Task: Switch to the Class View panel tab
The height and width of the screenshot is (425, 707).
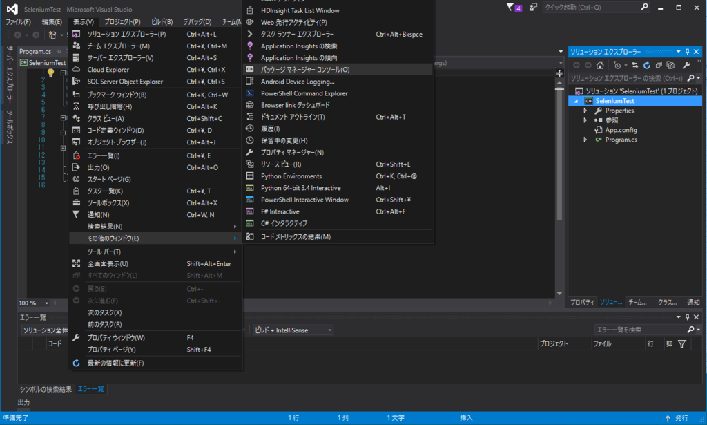Action: (667, 302)
